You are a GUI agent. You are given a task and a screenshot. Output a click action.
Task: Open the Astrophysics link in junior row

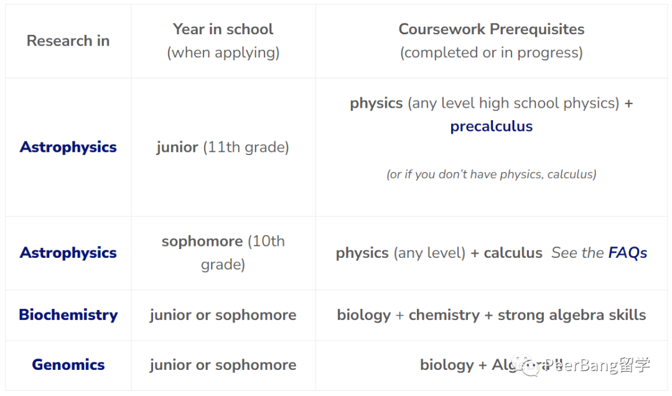68,147
